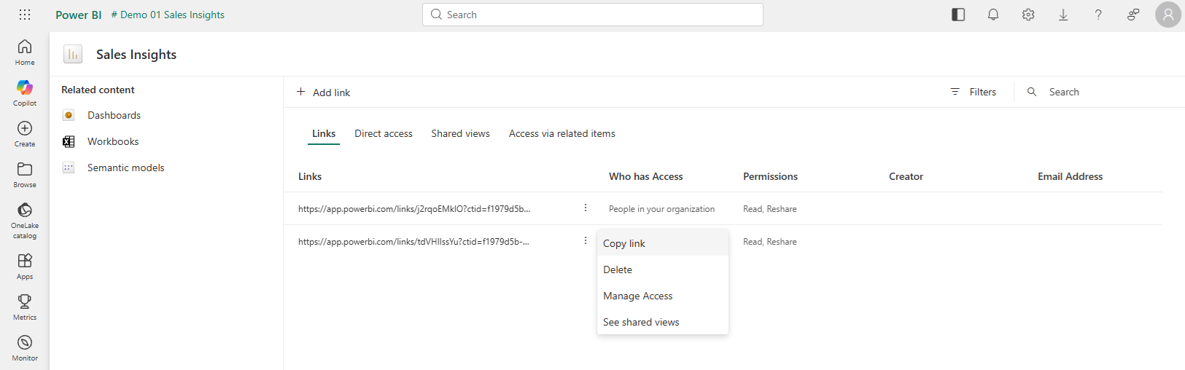Choose Copy link from context menu
Image resolution: width=1185 pixels, height=370 pixels.
[624, 243]
